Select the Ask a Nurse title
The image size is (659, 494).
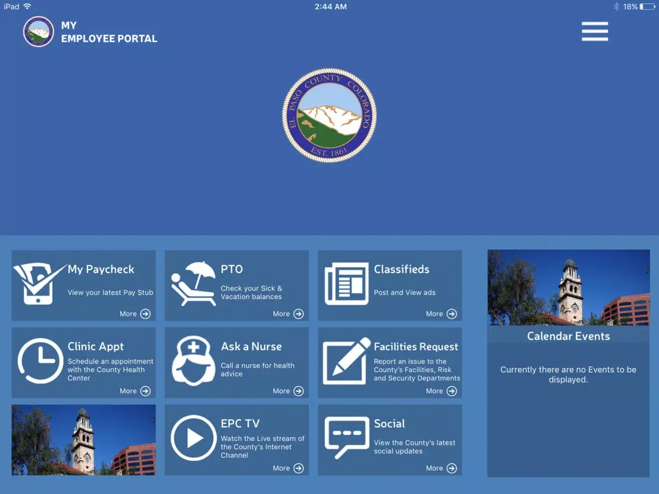pos(251,347)
